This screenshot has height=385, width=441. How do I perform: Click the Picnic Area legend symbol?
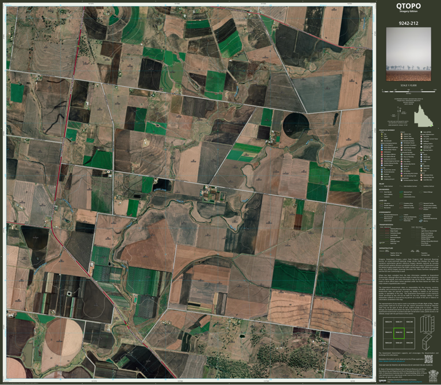pyautogui.click(x=382, y=177)
